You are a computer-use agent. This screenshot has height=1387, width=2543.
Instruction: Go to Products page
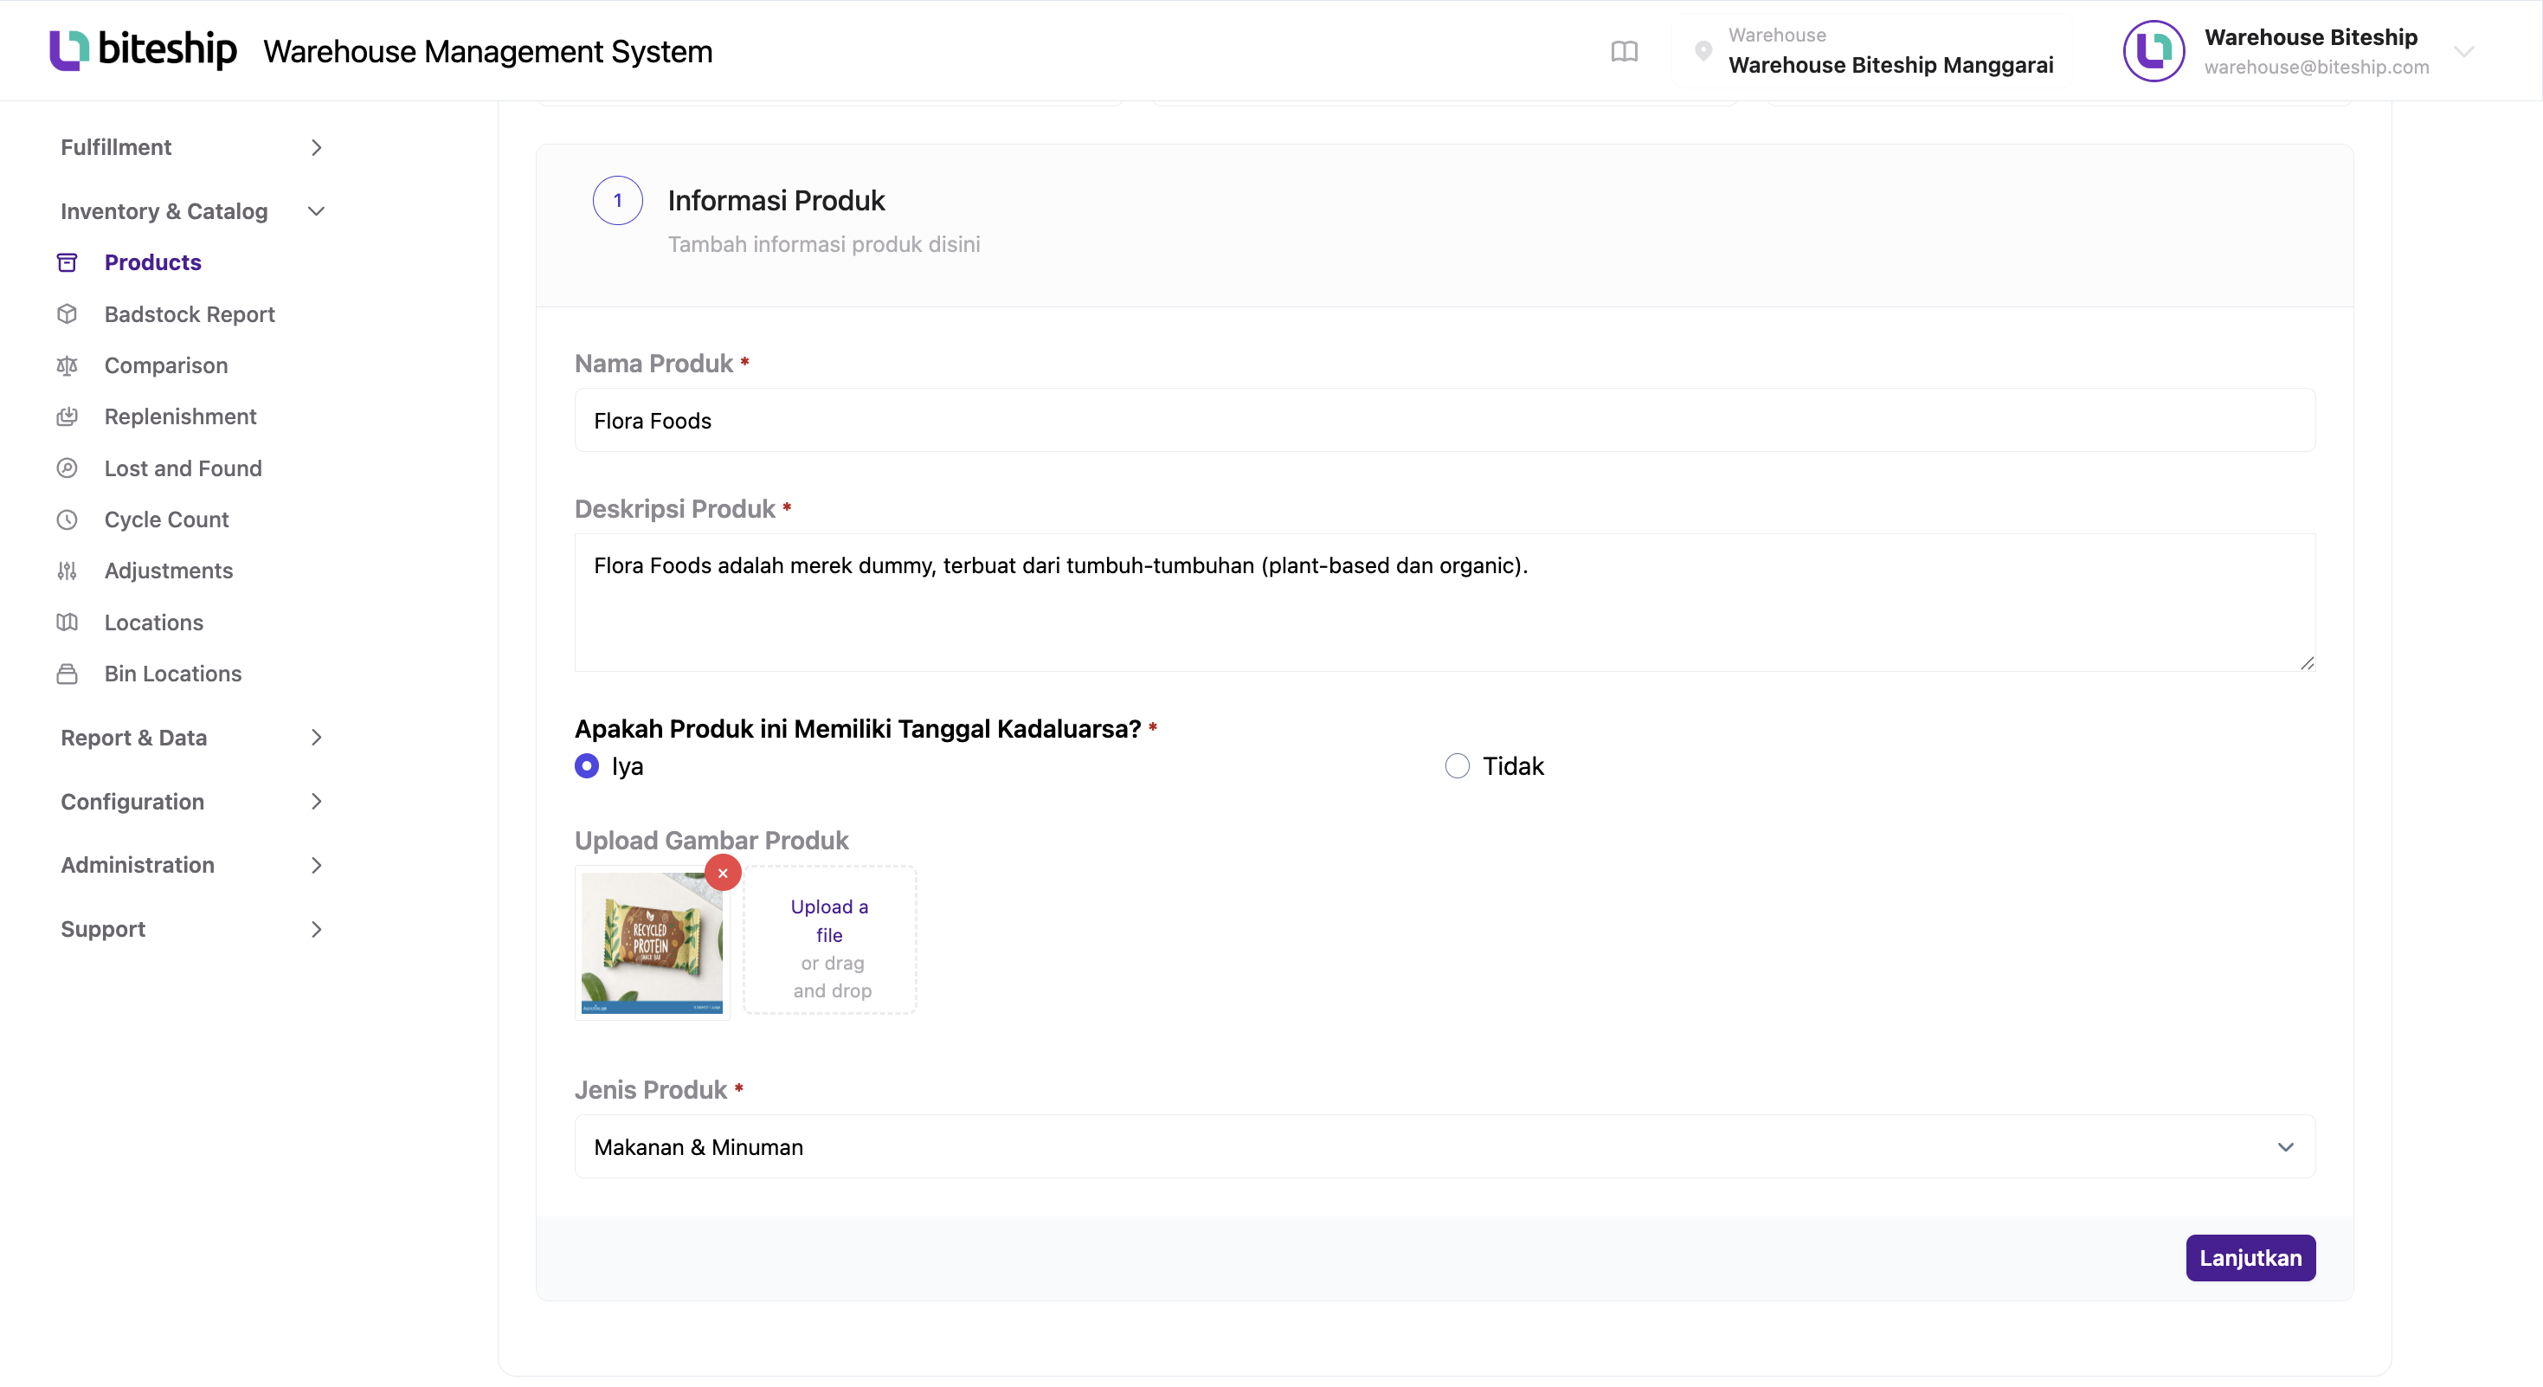pos(153,262)
